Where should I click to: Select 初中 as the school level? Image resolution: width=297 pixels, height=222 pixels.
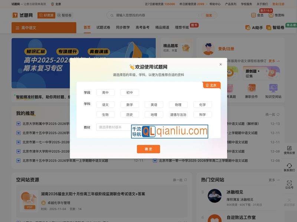point(129,92)
